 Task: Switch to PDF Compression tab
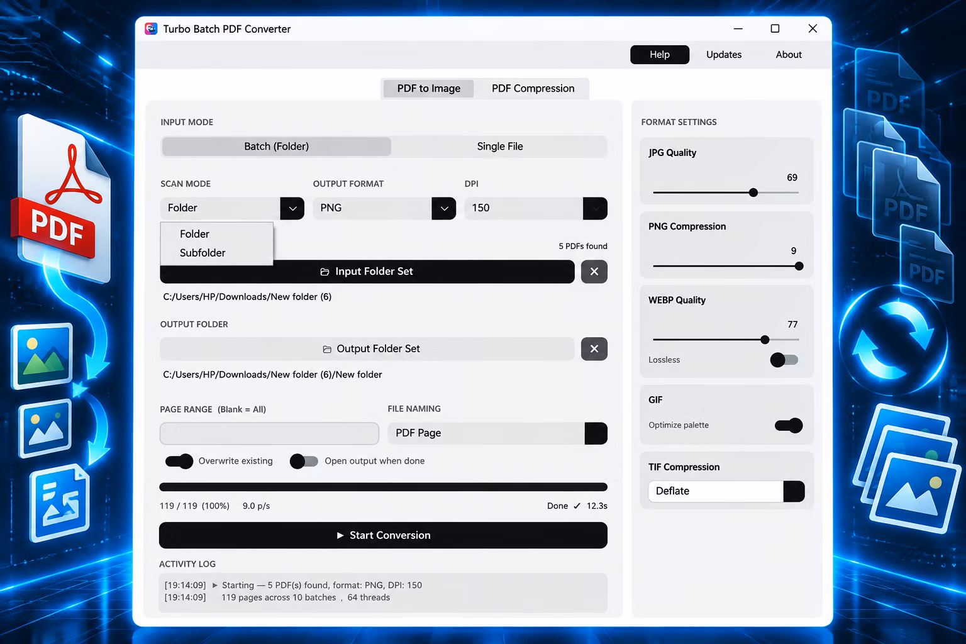coord(533,89)
